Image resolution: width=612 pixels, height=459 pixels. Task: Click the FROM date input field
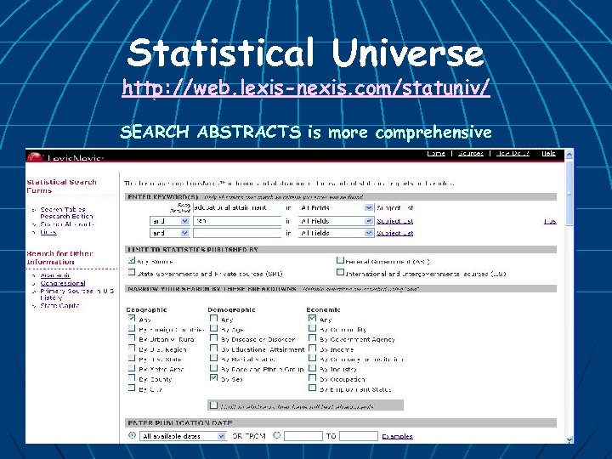pos(303,436)
